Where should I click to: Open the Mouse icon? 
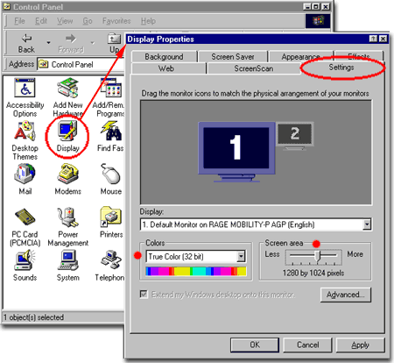click(x=110, y=179)
